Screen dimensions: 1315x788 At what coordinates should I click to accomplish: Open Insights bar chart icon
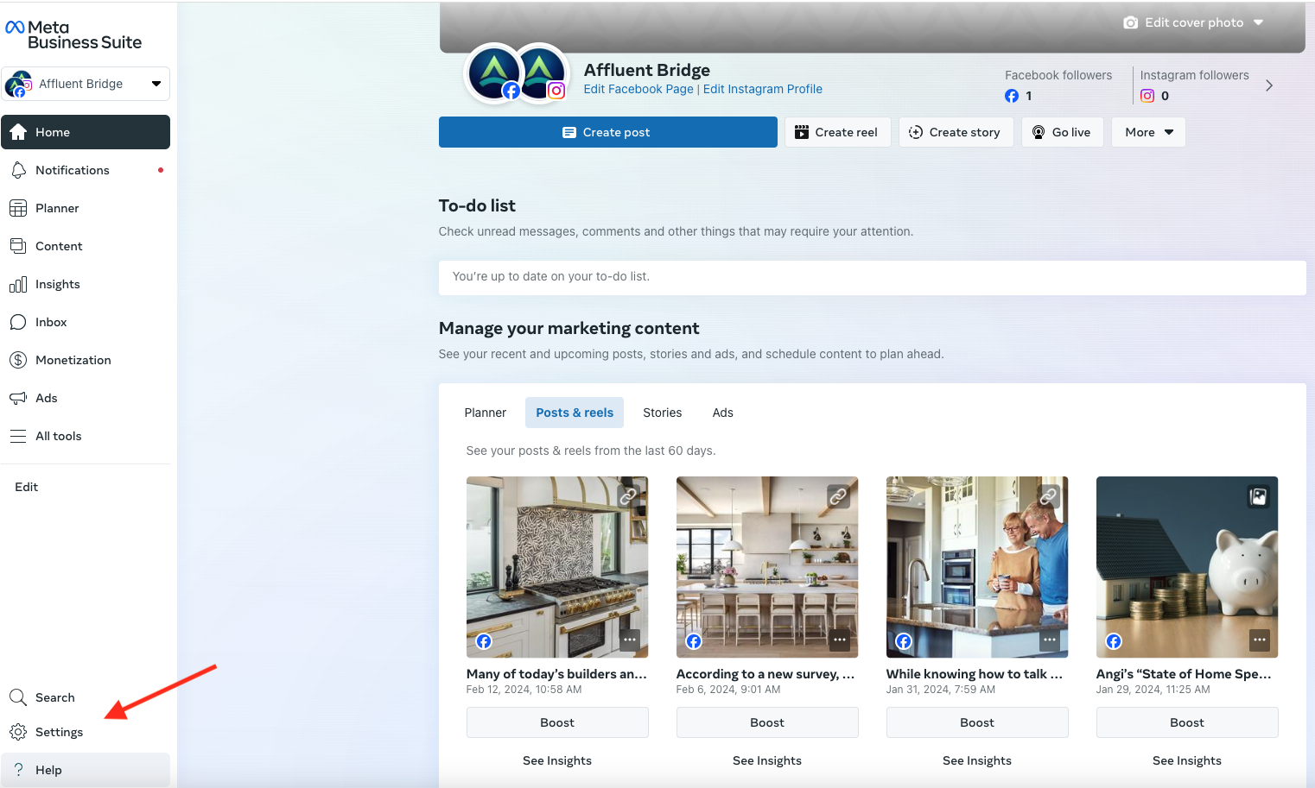tap(18, 284)
